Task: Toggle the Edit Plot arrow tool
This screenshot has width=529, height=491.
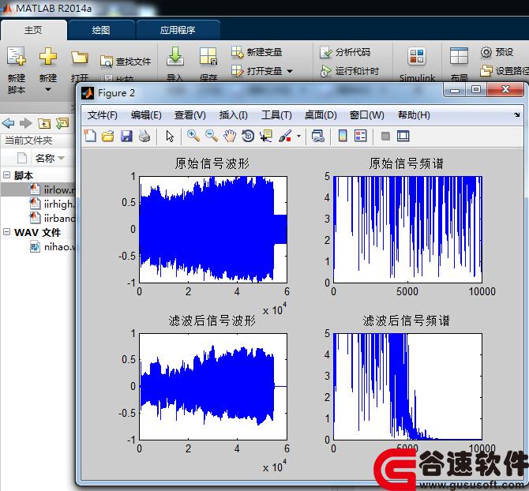Action: click(170, 137)
